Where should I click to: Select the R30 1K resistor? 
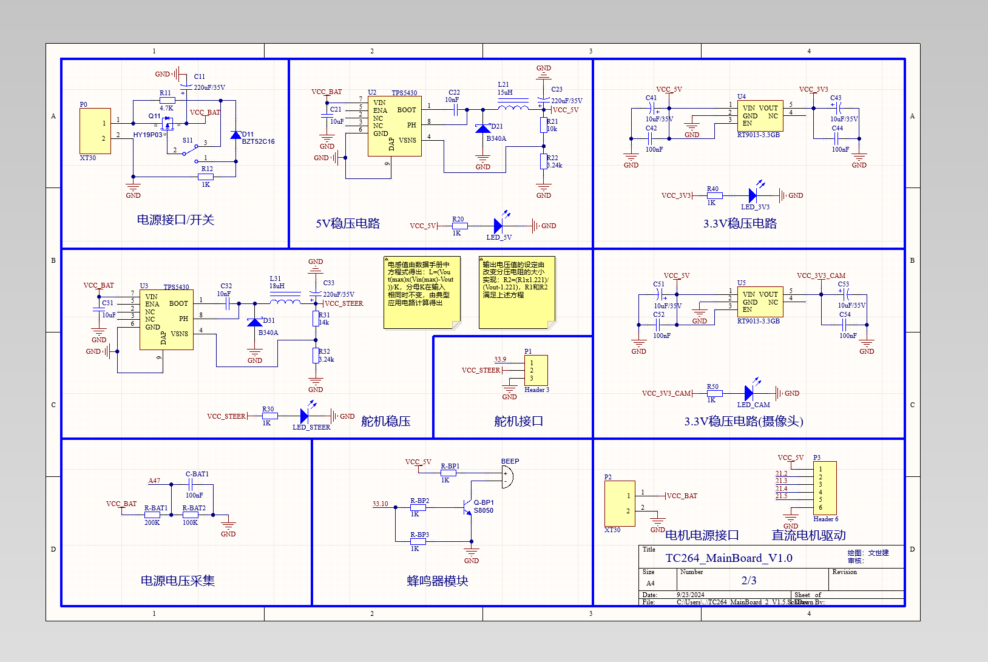[x=269, y=416]
